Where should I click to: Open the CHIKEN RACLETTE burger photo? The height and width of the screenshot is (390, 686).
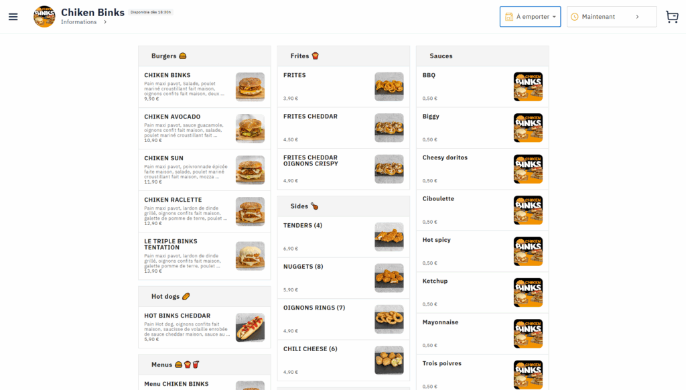(x=251, y=211)
